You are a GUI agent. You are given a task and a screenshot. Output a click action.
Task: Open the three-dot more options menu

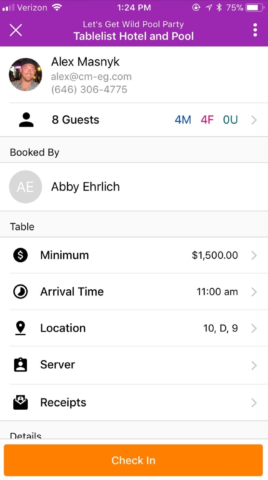tap(255, 30)
